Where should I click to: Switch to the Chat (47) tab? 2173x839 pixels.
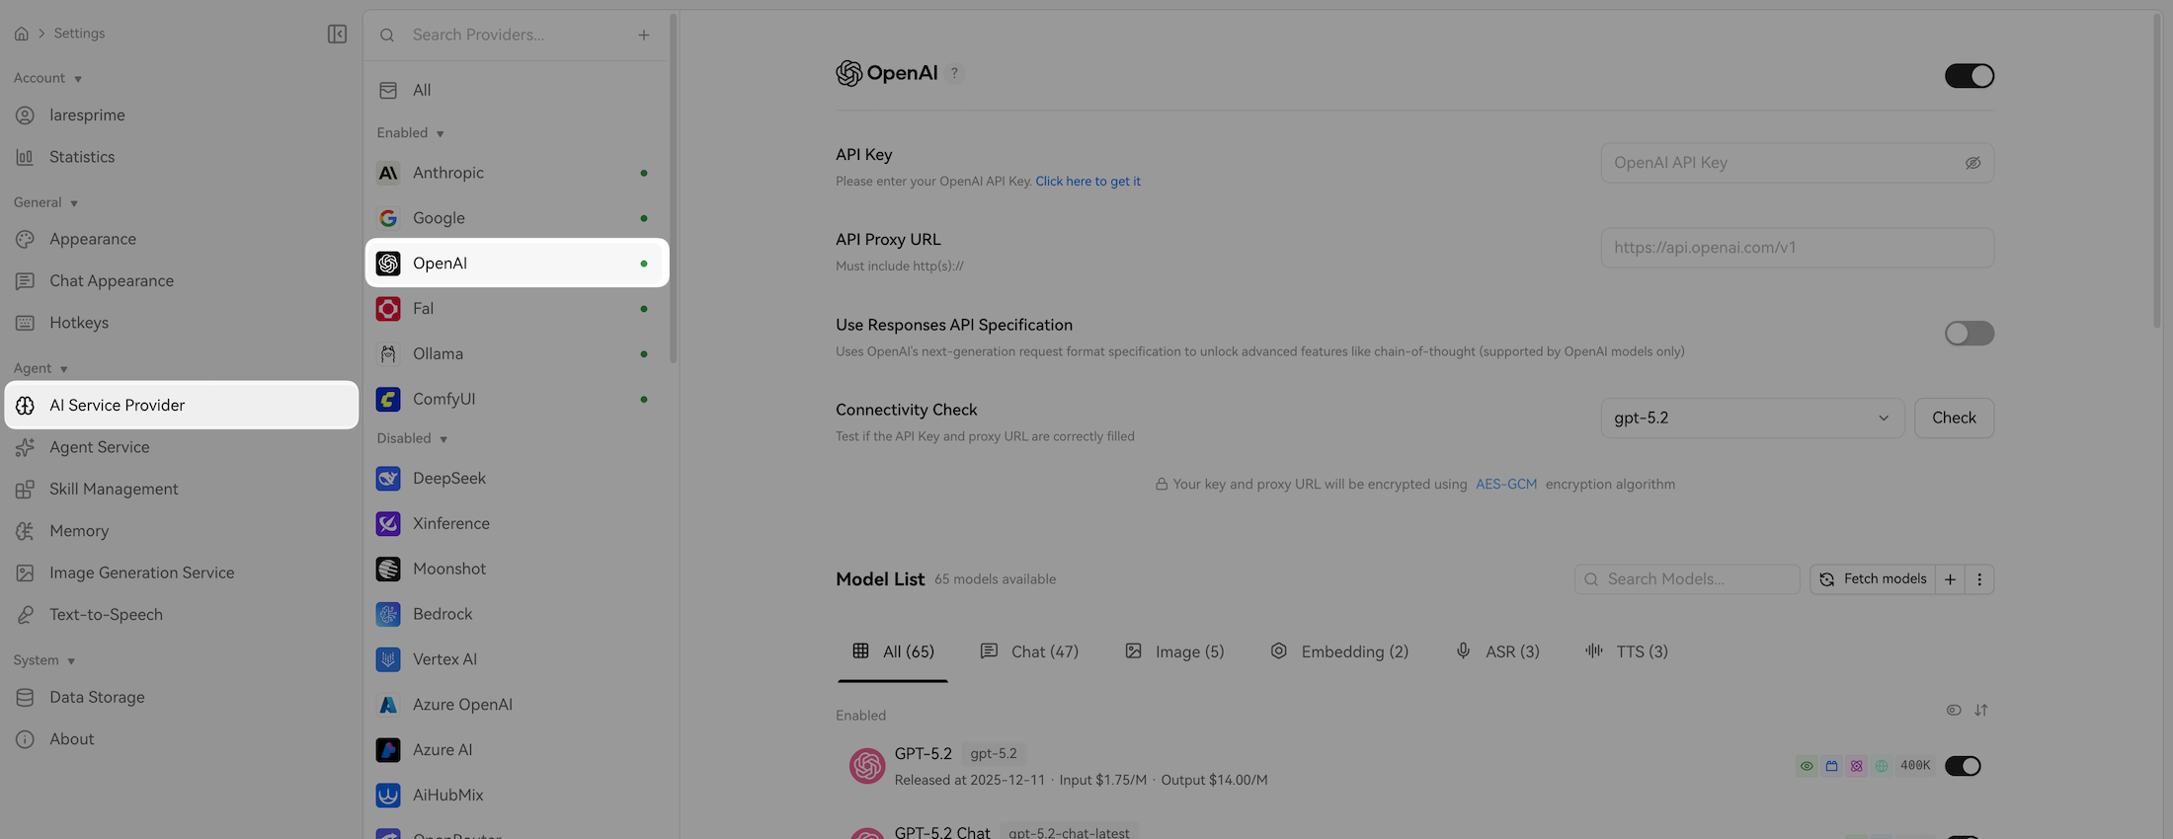[x=1029, y=652]
